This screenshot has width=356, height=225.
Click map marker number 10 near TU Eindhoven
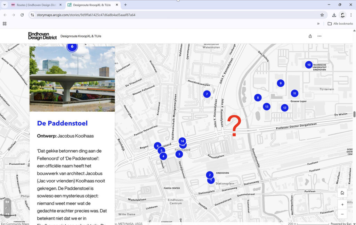(308, 65)
